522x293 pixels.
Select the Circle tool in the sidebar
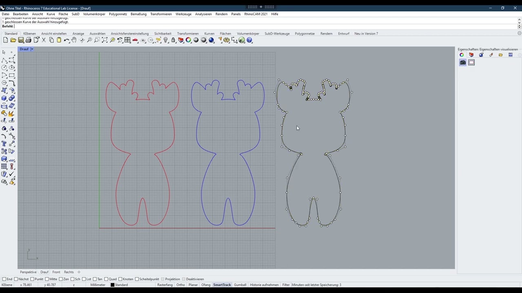[4, 68]
